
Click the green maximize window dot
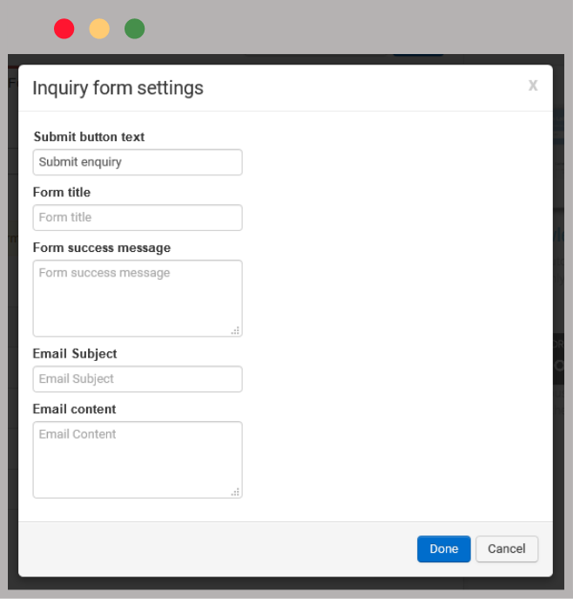[134, 29]
